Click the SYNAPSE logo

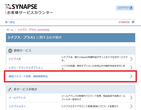point(21,7)
